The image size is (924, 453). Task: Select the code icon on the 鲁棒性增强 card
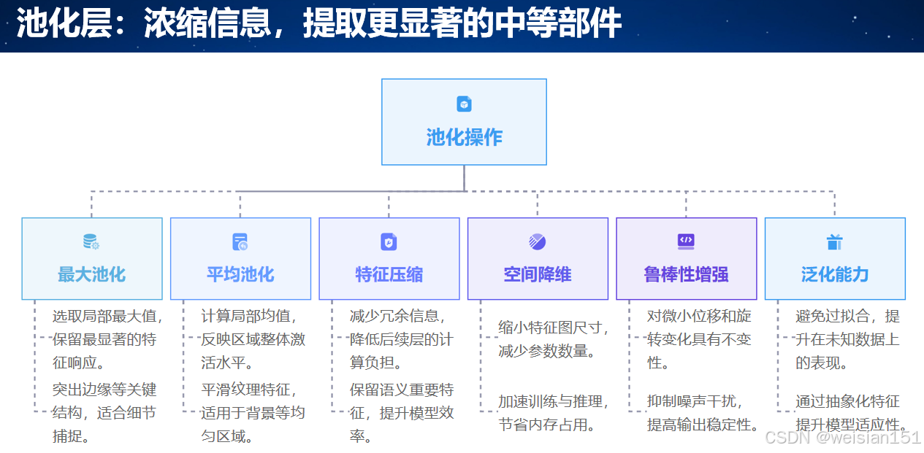(686, 241)
